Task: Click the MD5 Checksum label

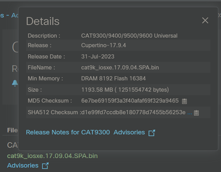Action: pyautogui.click(x=50, y=100)
